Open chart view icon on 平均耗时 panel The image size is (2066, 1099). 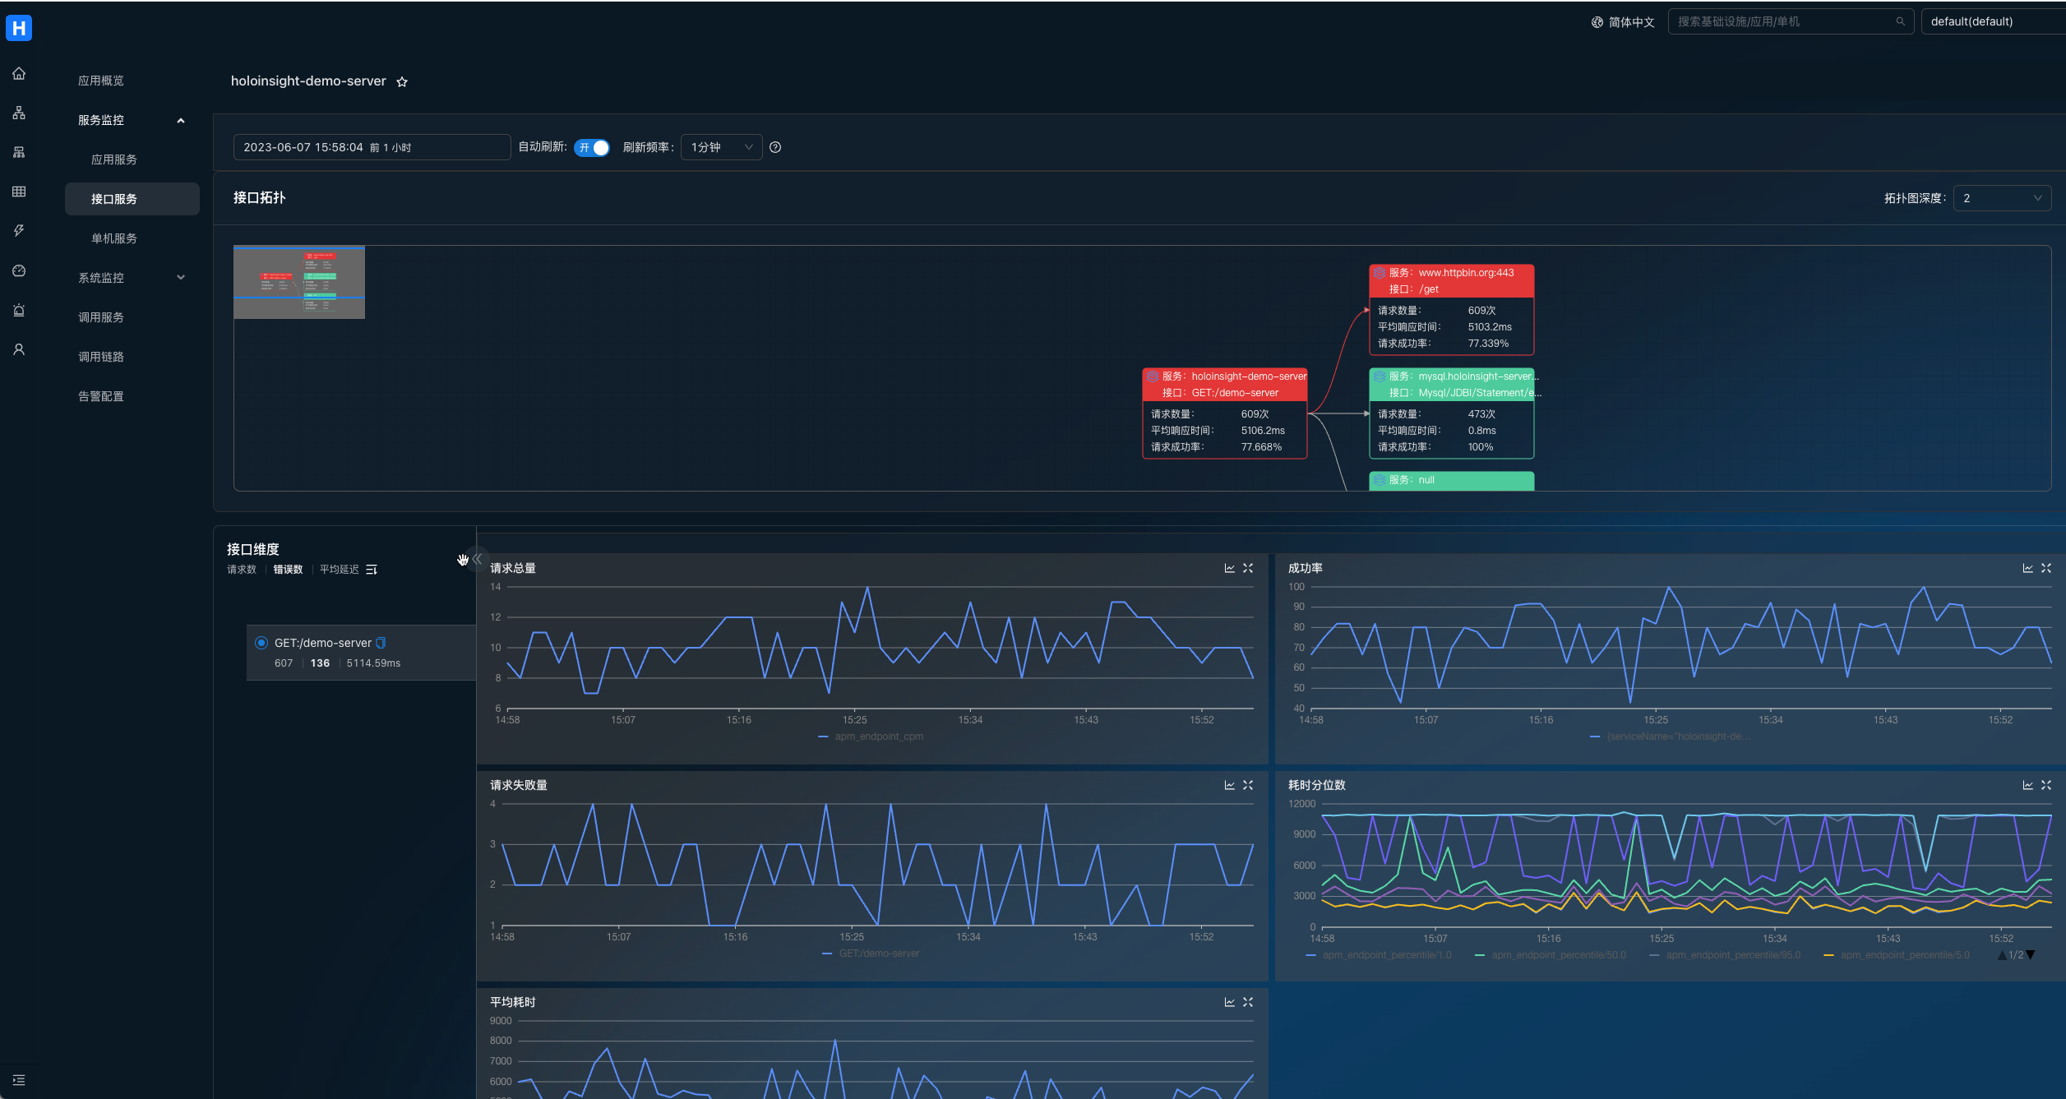pos(1230,1002)
